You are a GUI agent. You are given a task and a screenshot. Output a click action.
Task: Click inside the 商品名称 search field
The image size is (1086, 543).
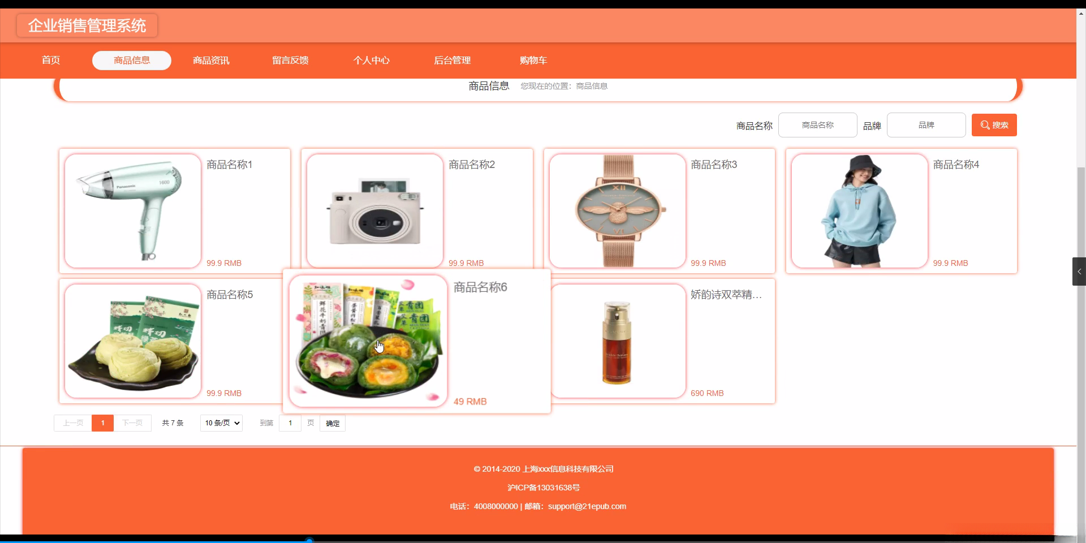click(x=817, y=124)
